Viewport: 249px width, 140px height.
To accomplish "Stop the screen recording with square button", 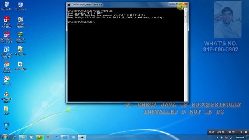I will 246,132.
